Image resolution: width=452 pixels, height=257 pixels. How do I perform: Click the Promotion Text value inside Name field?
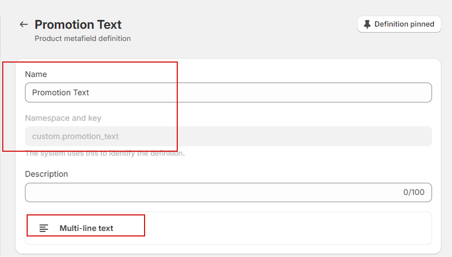[60, 92]
